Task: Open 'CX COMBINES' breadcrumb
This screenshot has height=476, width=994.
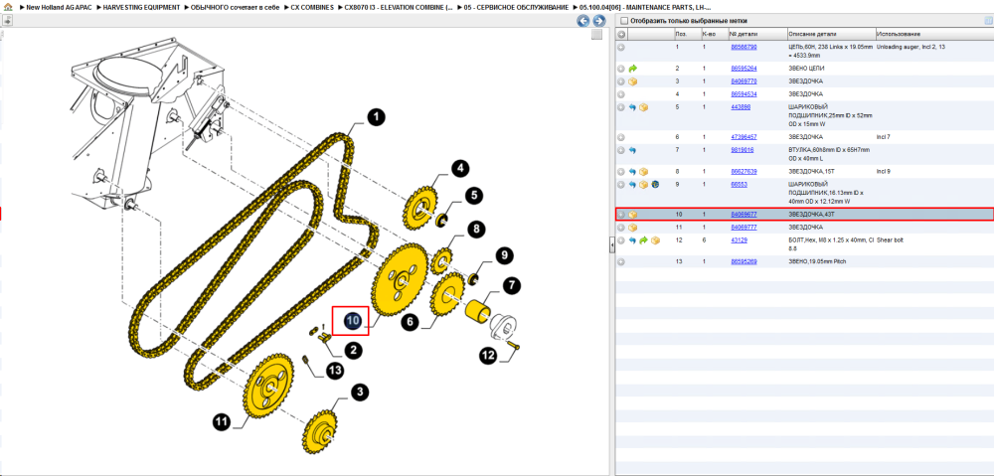Action: point(312,7)
